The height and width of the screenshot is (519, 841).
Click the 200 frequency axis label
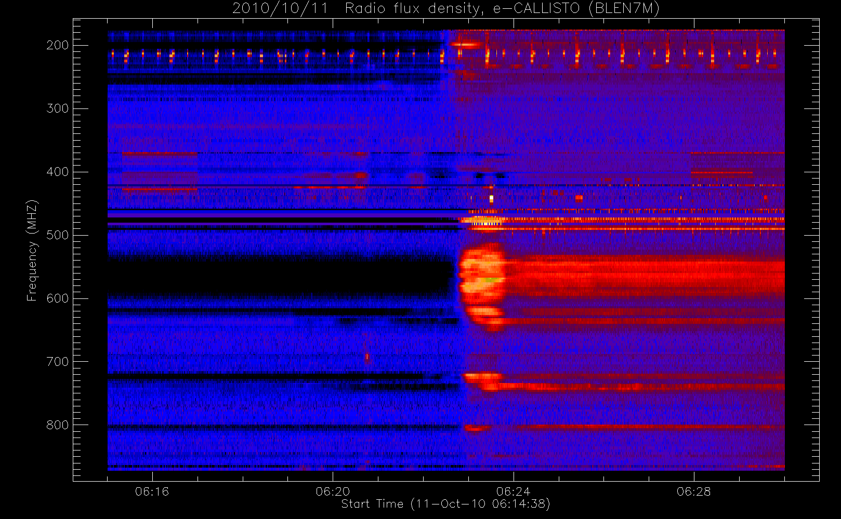point(57,45)
